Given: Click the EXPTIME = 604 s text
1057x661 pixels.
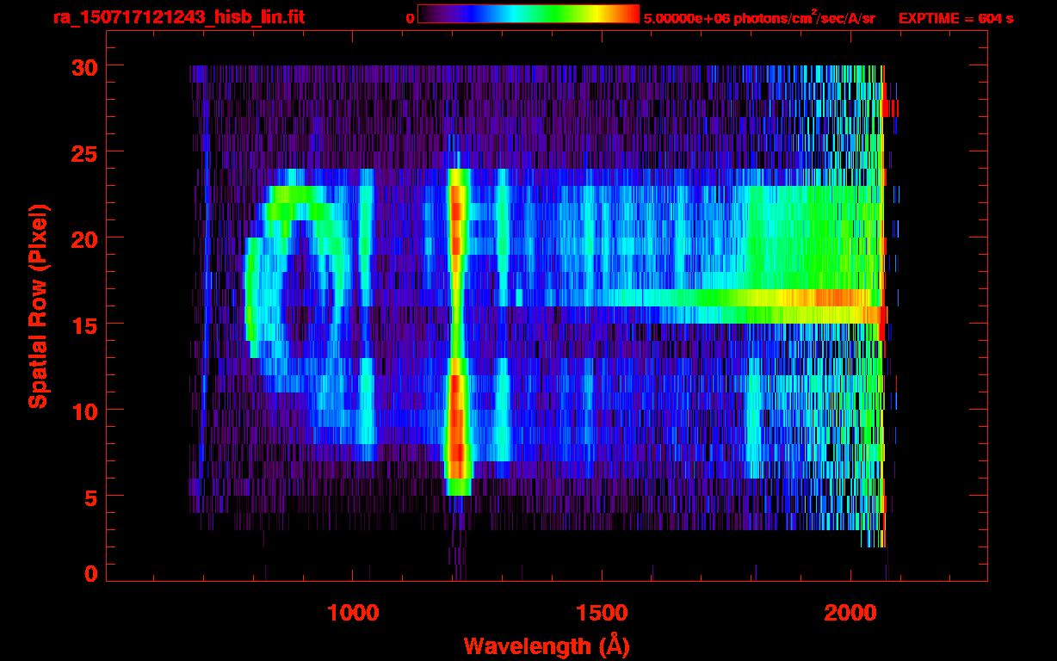Looking at the screenshot, I should [955, 18].
